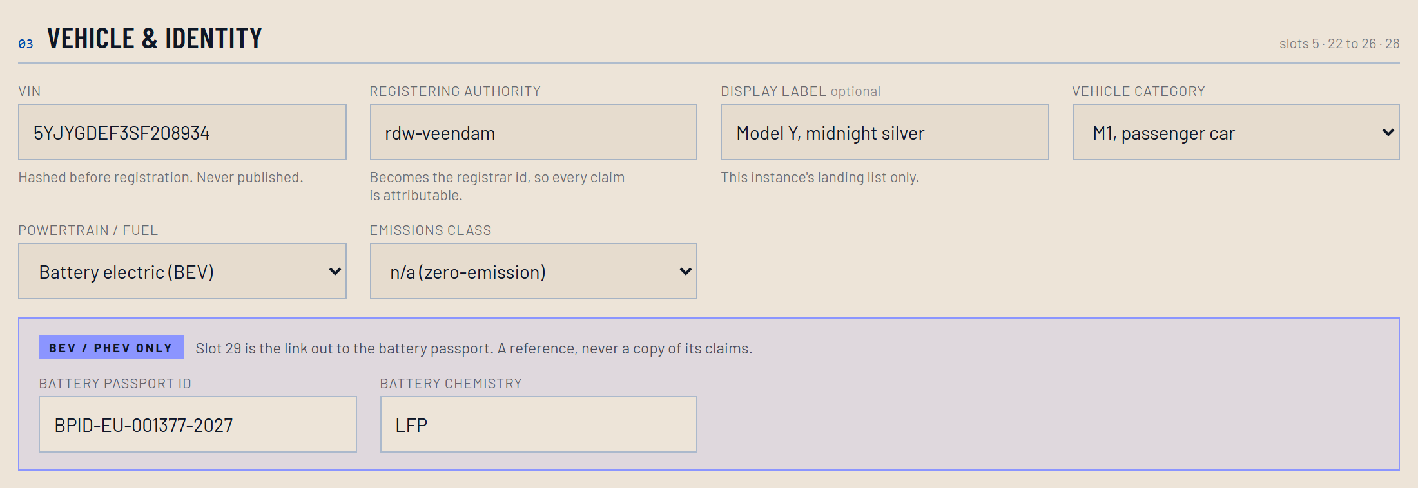Select the Battery Chemistry input

click(x=539, y=424)
